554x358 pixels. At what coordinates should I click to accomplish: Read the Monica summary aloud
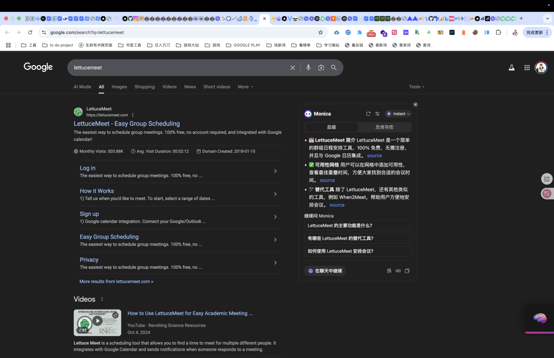point(398,271)
